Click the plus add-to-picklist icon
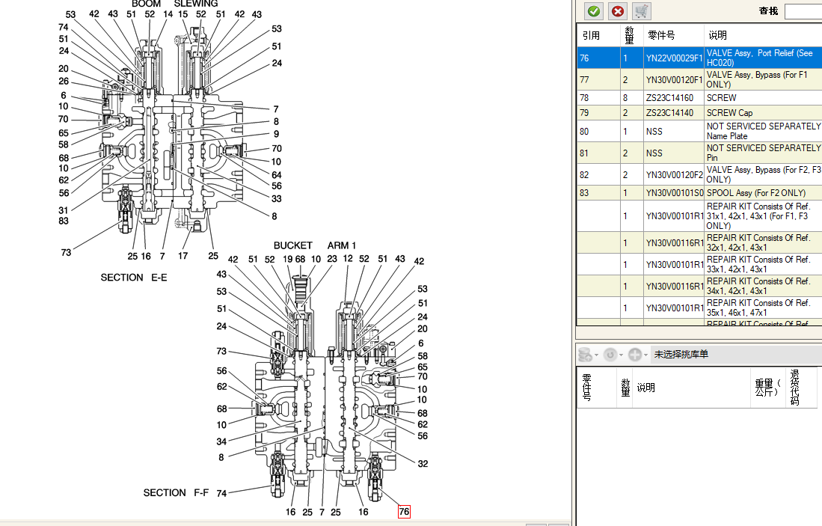This screenshot has height=526, width=822. click(x=634, y=355)
